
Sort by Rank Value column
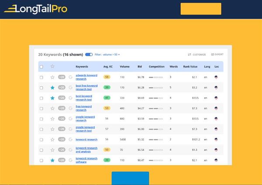click(190, 66)
